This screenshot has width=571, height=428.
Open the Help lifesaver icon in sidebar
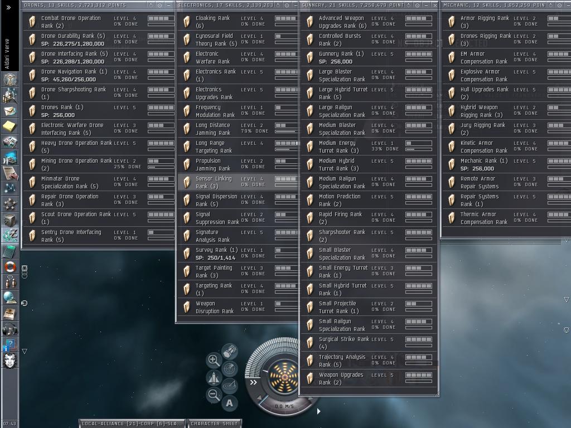10,267
